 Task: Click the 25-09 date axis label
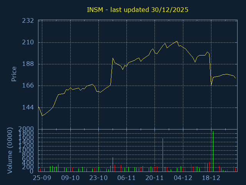click(42, 178)
